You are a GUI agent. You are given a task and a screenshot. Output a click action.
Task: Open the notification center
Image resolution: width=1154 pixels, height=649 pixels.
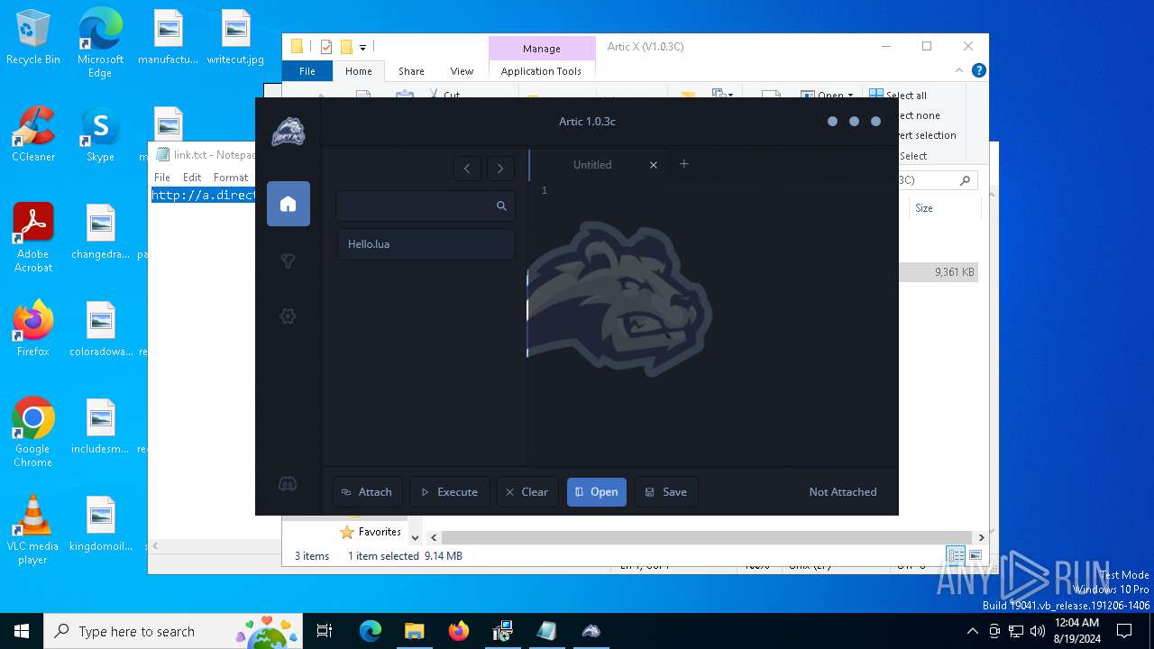[1124, 631]
